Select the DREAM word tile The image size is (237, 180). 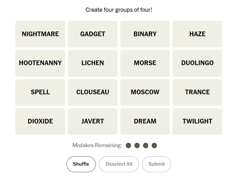point(145,121)
